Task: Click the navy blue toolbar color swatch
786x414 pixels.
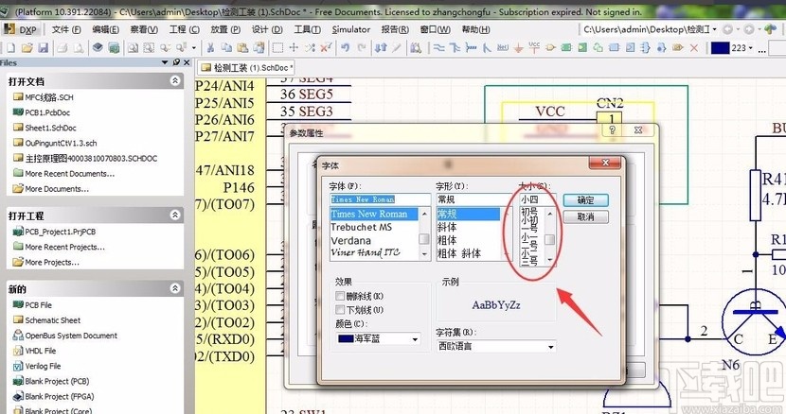Action: tap(720, 48)
